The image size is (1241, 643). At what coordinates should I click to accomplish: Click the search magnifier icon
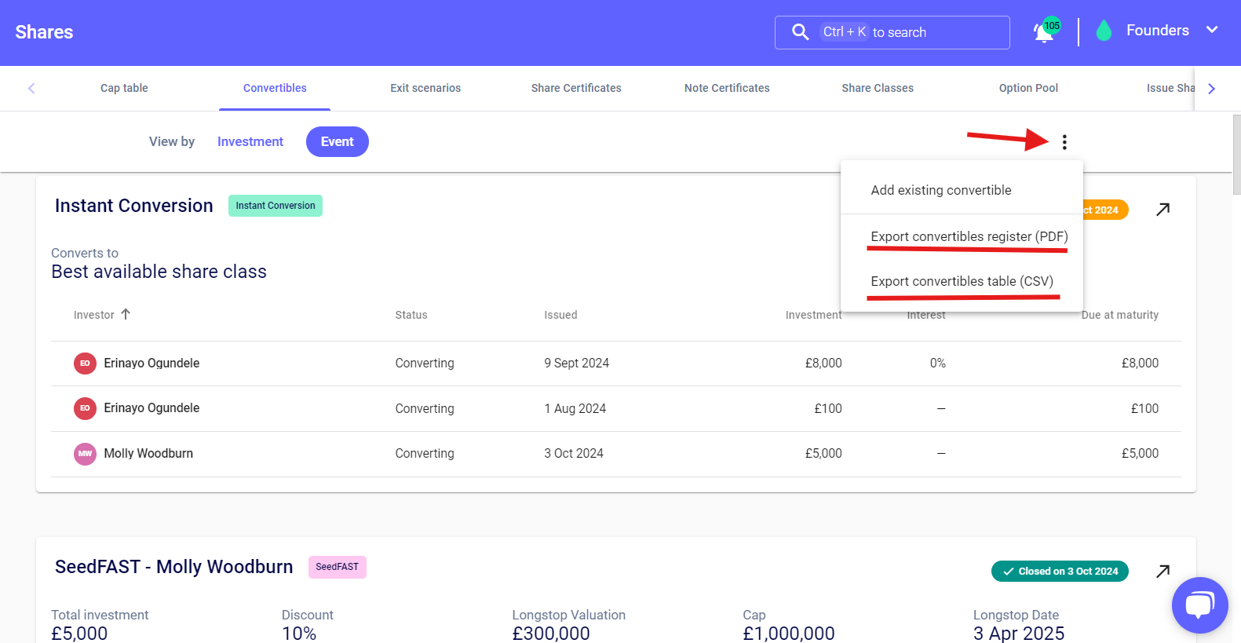[x=800, y=32]
